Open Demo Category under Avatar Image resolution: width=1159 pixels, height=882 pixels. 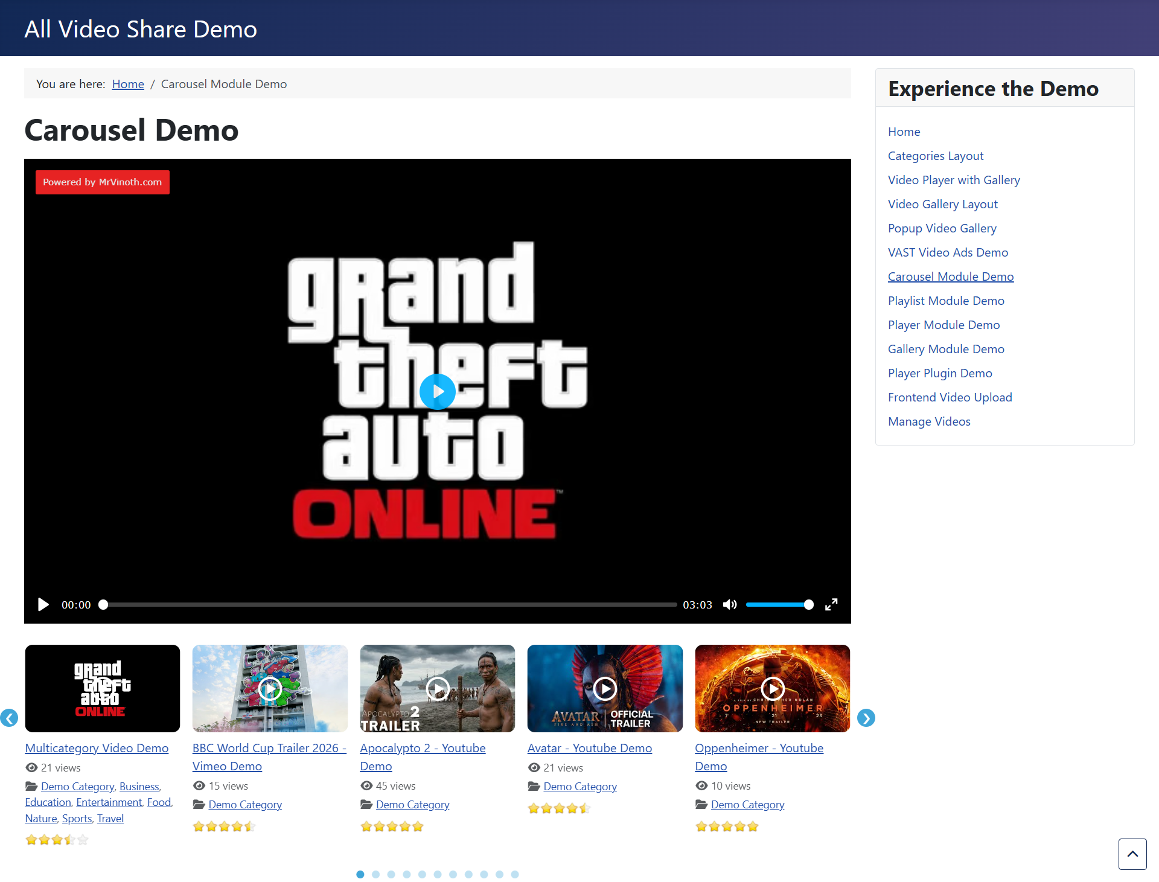[x=580, y=787]
